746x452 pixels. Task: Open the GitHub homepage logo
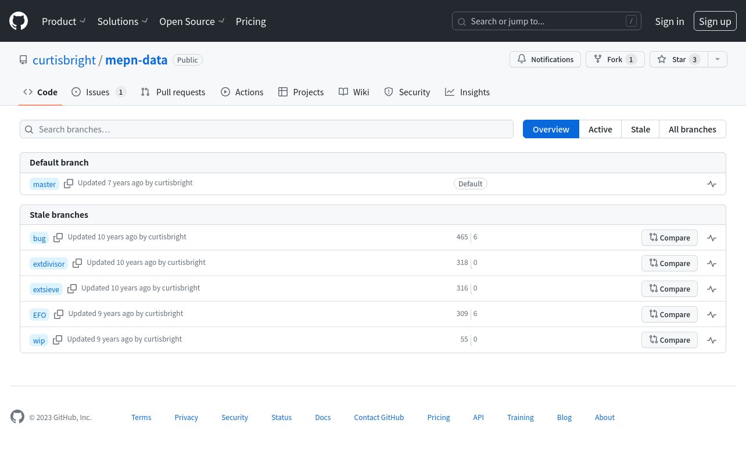pos(19,21)
